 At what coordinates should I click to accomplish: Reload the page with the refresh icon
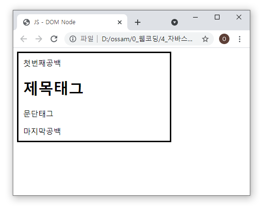pos(54,39)
